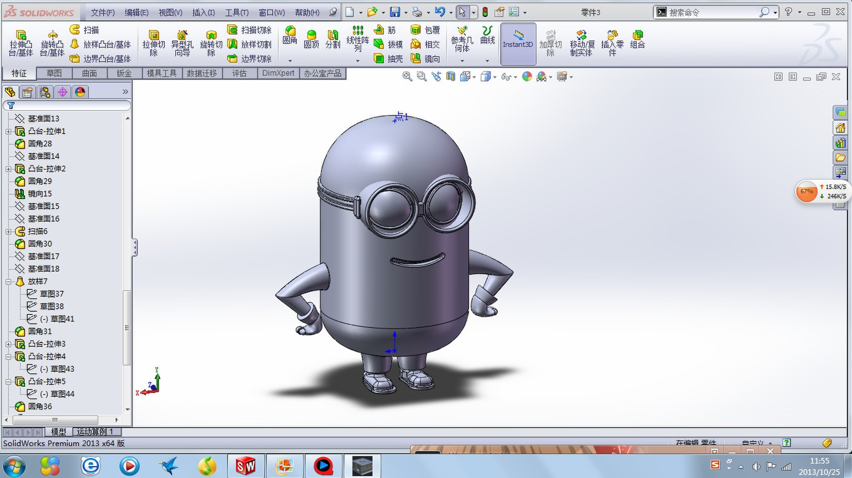Click the 抽壳 shell tool
This screenshot has width=852, height=478.
pos(388,59)
